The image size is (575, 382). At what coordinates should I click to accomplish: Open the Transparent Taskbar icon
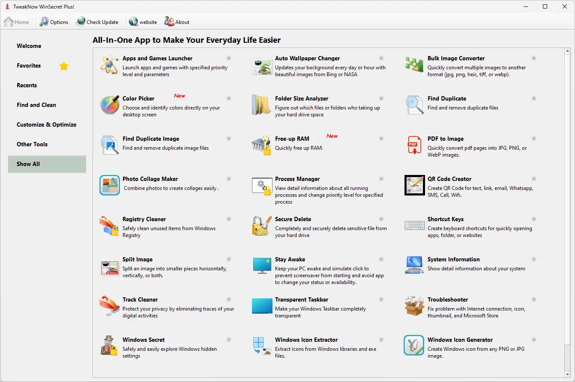click(x=262, y=306)
